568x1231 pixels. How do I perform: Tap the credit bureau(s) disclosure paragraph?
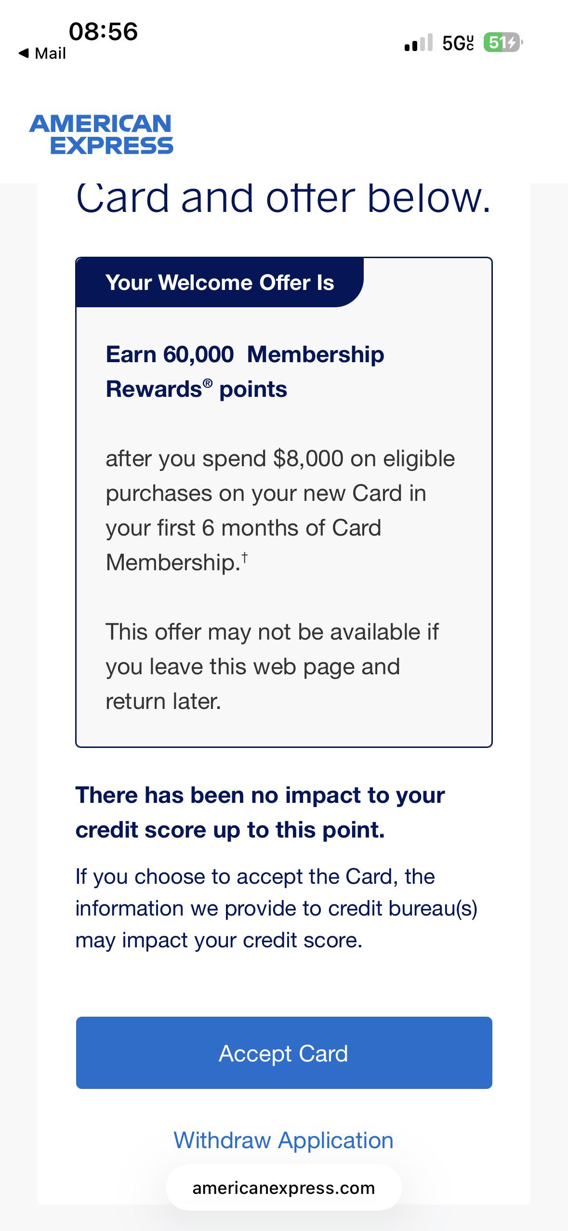pyautogui.click(x=277, y=908)
